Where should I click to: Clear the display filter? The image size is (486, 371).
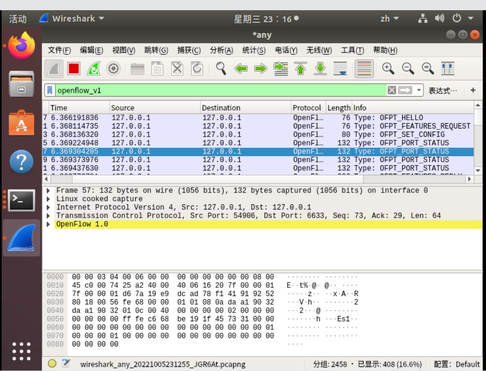click(392, 91)
